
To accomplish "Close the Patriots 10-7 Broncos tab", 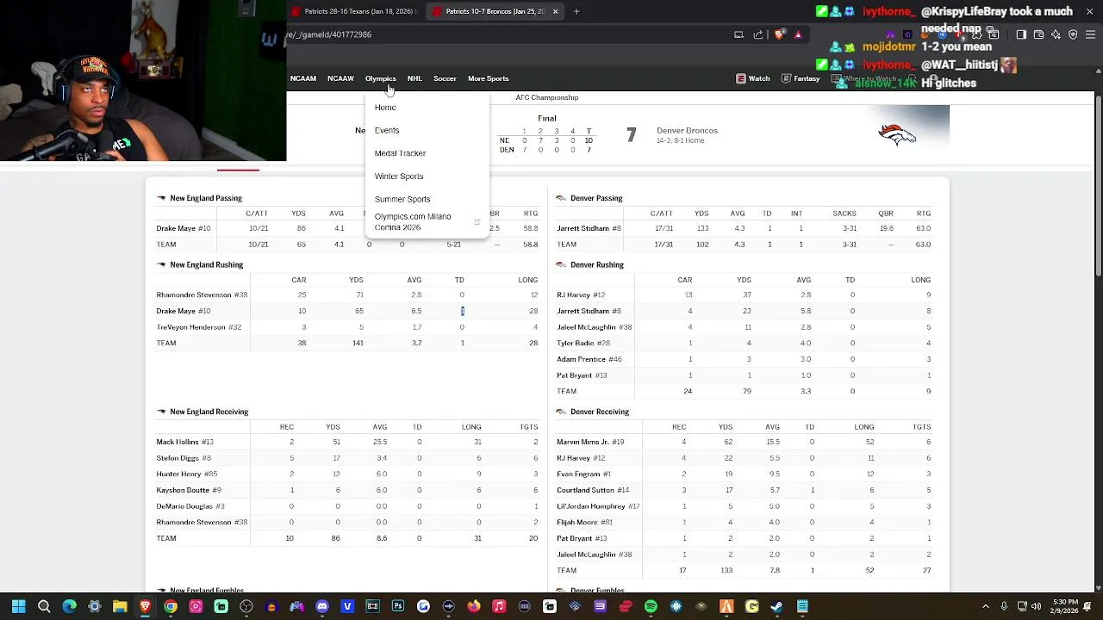I will 555,11.
